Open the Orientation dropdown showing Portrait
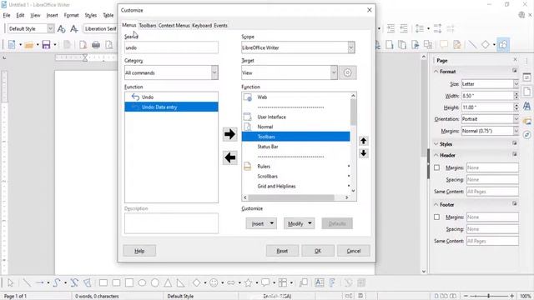The height and width of the screenshot is (300, 534). 490,119
